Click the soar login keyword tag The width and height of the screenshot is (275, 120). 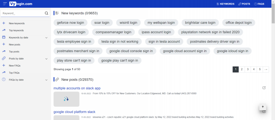[102, 23]
